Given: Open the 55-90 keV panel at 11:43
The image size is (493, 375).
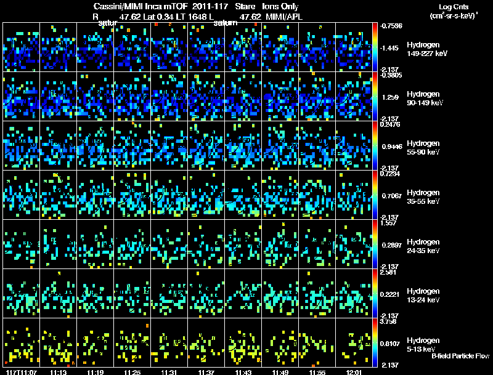Looking at the screenshot, I should click(243, 146).
